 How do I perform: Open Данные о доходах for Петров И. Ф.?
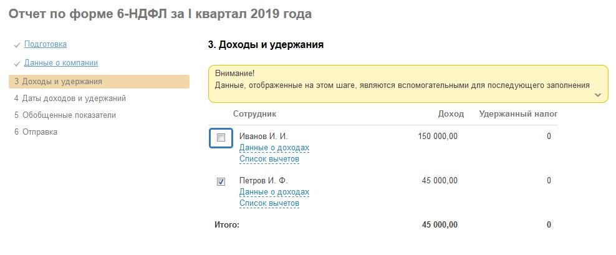click(x=274, y=193)
